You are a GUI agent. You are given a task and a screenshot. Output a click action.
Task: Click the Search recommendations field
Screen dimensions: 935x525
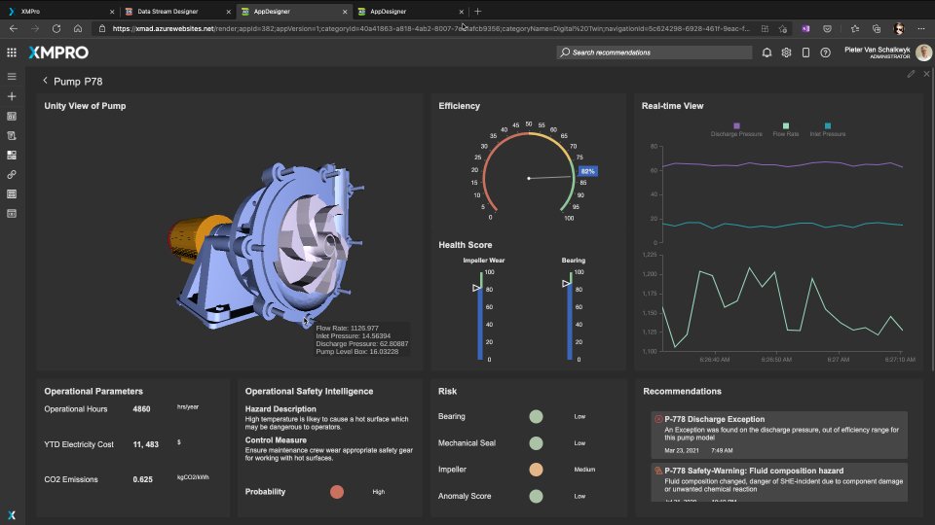654,52
